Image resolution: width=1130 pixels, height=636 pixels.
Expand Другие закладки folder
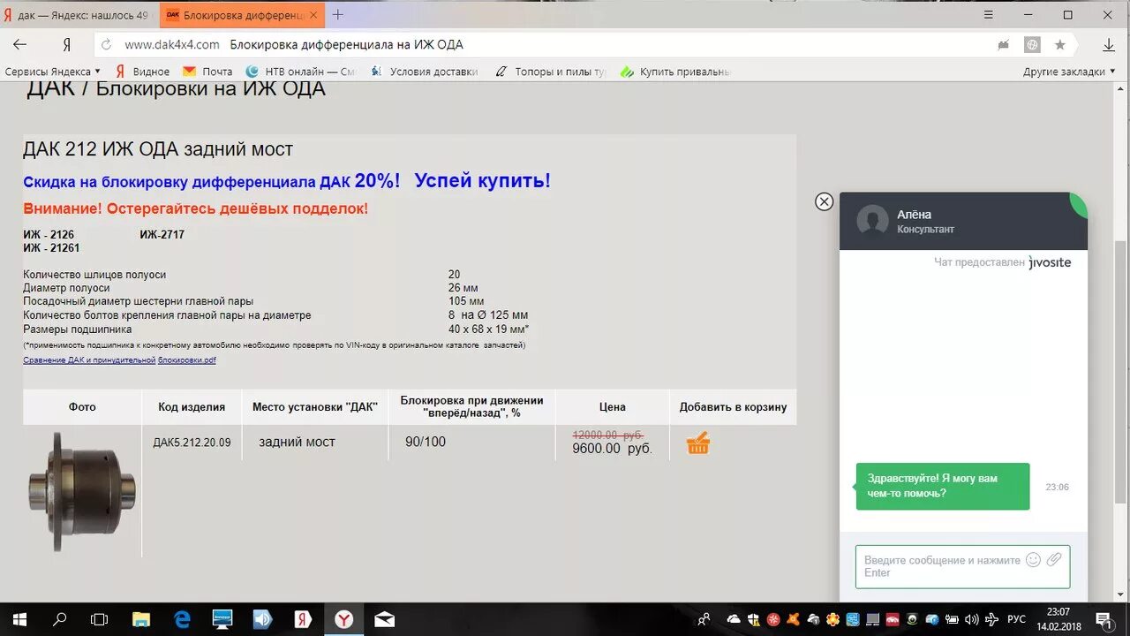[1069, 72]
